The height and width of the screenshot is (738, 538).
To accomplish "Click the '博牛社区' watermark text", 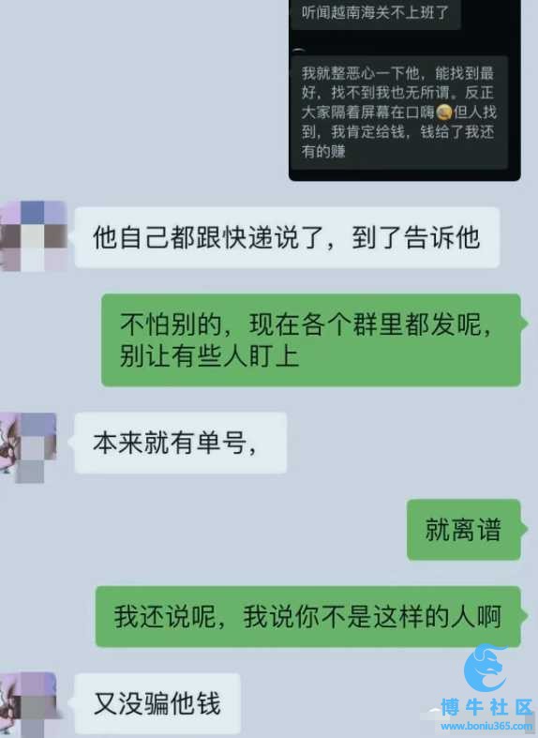I will pyautogui.click(x=486, y=707).
